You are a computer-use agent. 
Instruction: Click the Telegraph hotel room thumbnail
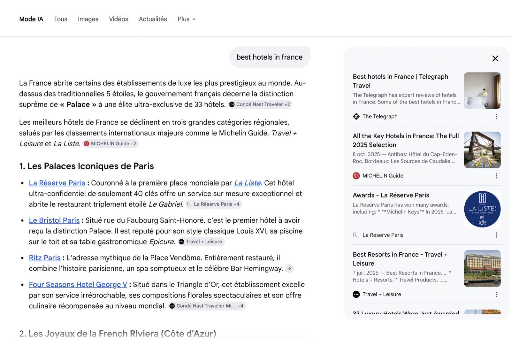coord(482,90)
